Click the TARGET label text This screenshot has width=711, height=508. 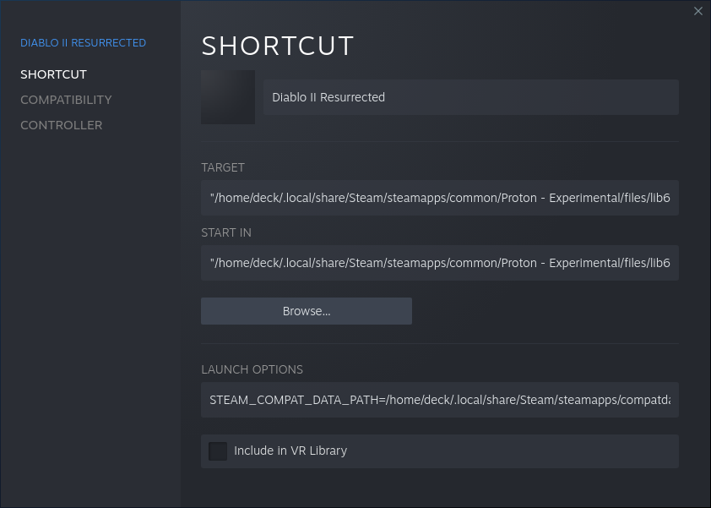(223, 167)
